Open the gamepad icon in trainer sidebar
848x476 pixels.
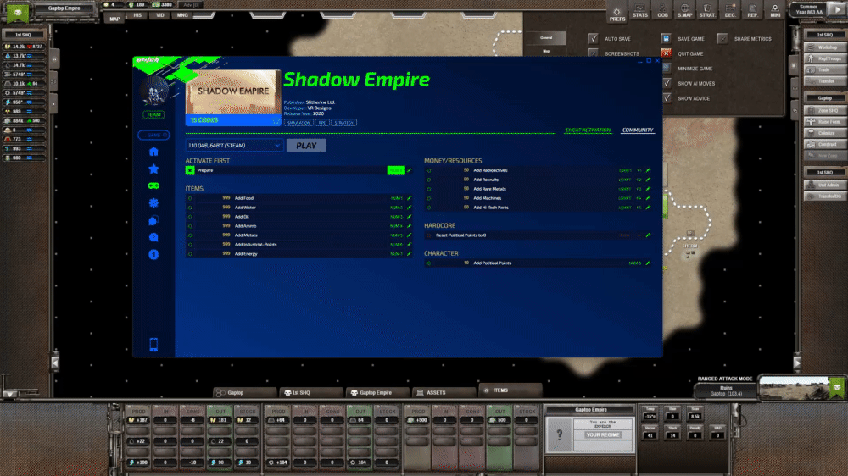click(x=153, y=185)
